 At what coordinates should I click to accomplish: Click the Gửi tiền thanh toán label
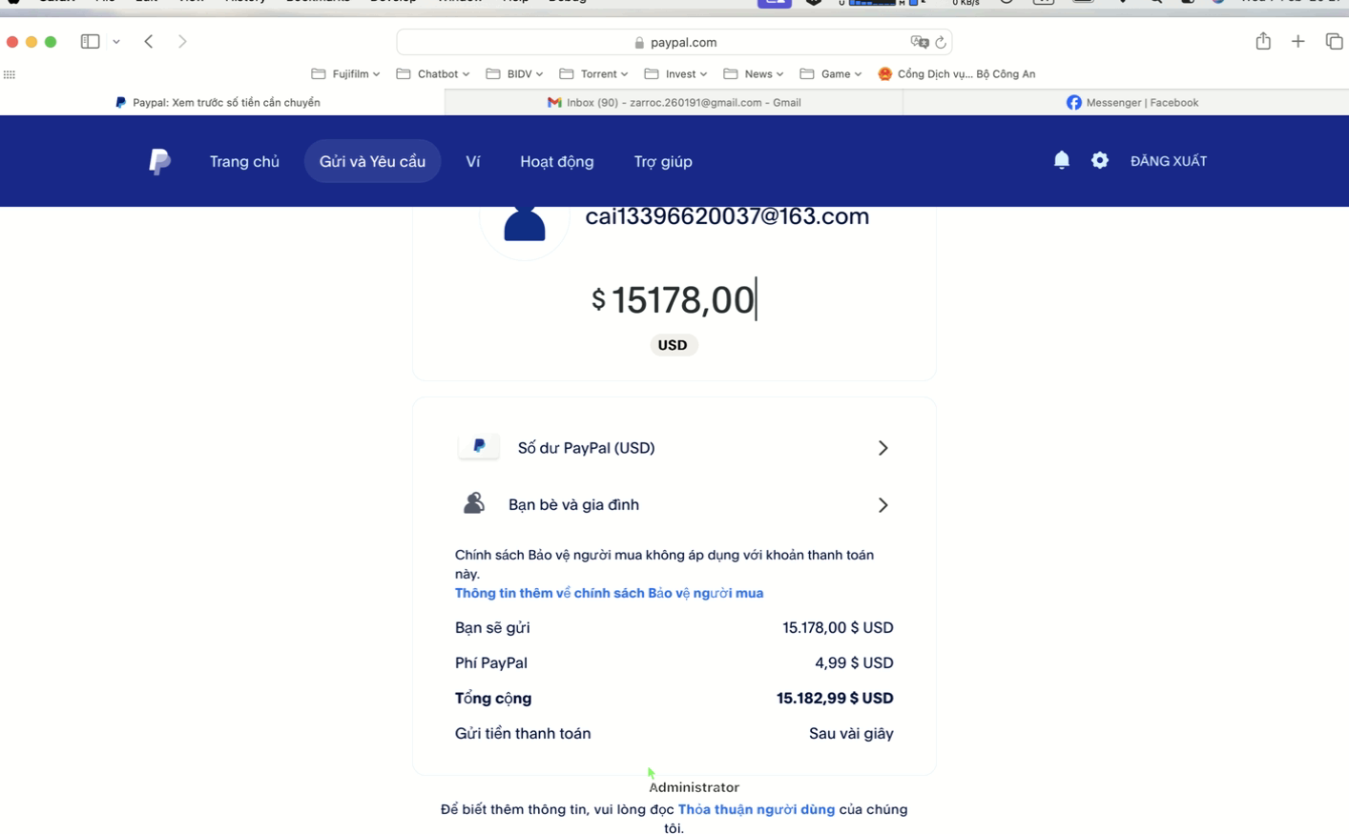[x=523, y=734]
